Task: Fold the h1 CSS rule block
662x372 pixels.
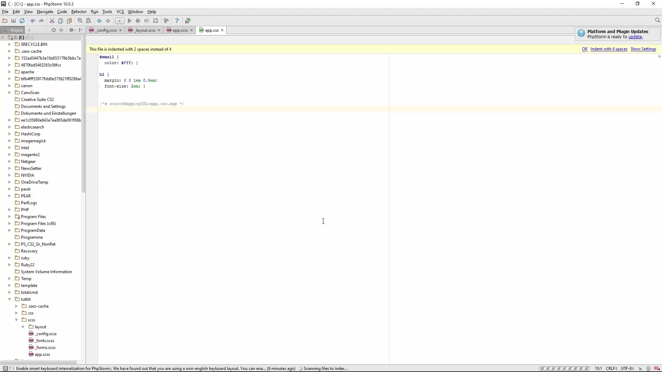Action: [98, 74]
